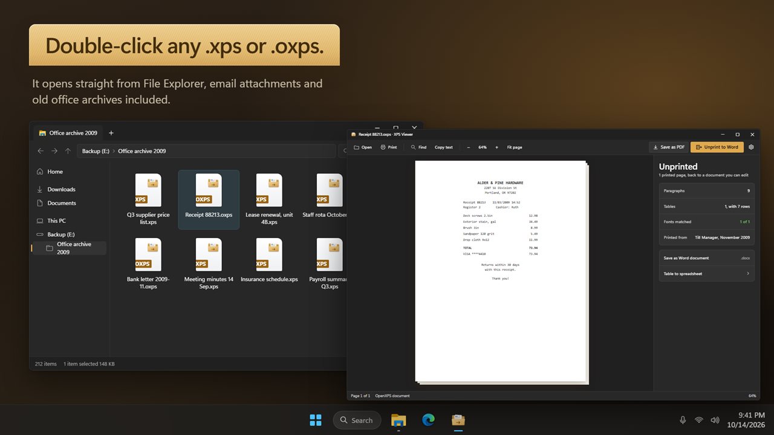This screenshot has height=435, width=774.
Task: Click the taskbar Search box
Action: click(357, 420)
